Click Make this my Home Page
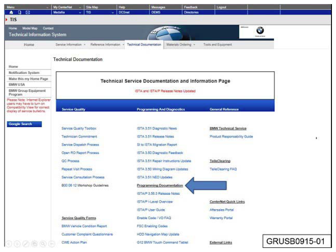Viewport: 336px width, 252px height. click(x=28, y=79)
